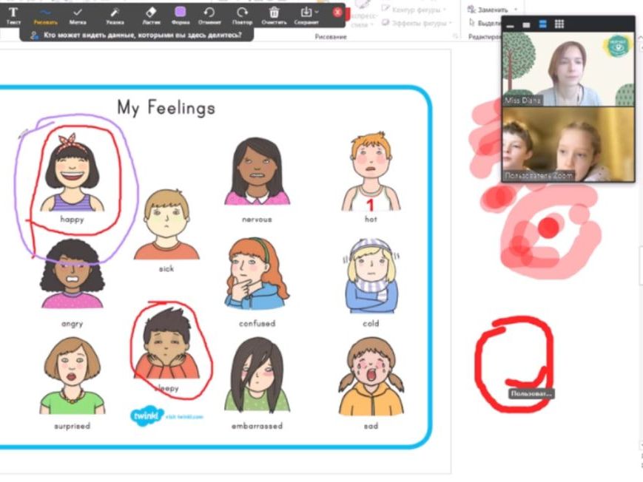Switch video panel to stacked thumbnail strip view
Image resolution: width=643 pixels, height=482 pixels.
pyautogui.click(x=542, y=24)
